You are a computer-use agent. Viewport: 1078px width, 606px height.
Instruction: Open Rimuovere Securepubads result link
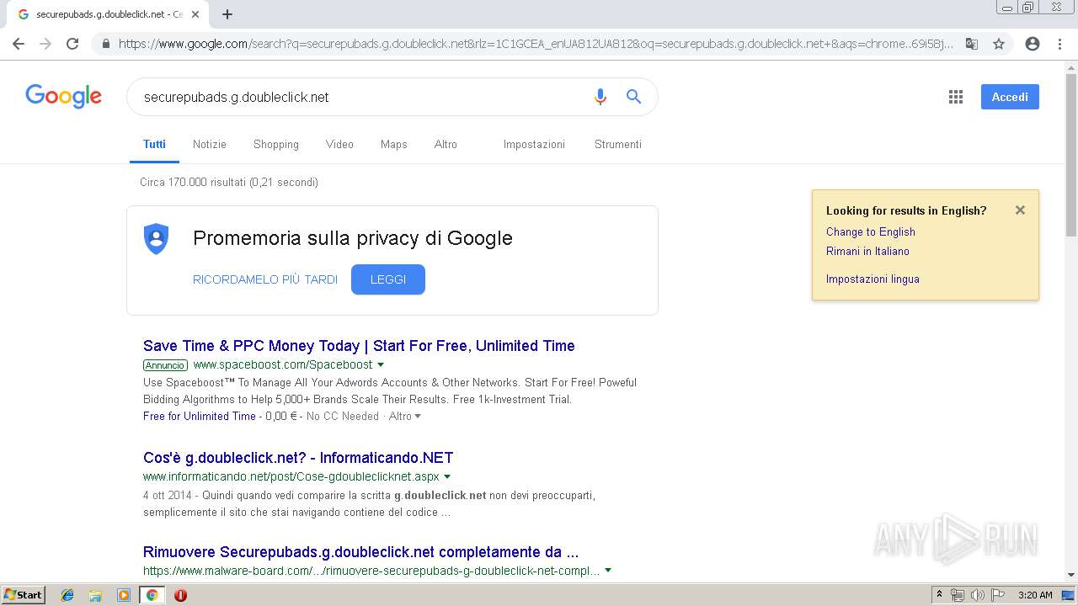point(360,552)
